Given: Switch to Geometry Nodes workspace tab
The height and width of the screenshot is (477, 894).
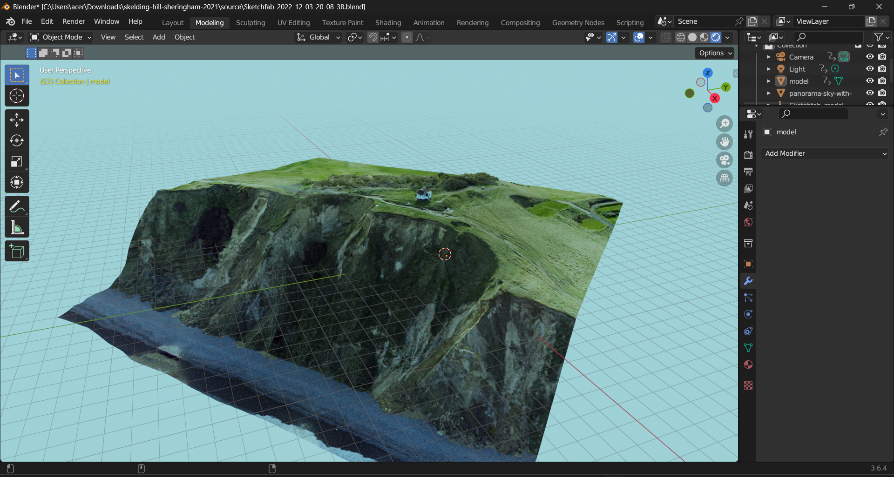Looking at the screenshot, I should coord(578,22).
